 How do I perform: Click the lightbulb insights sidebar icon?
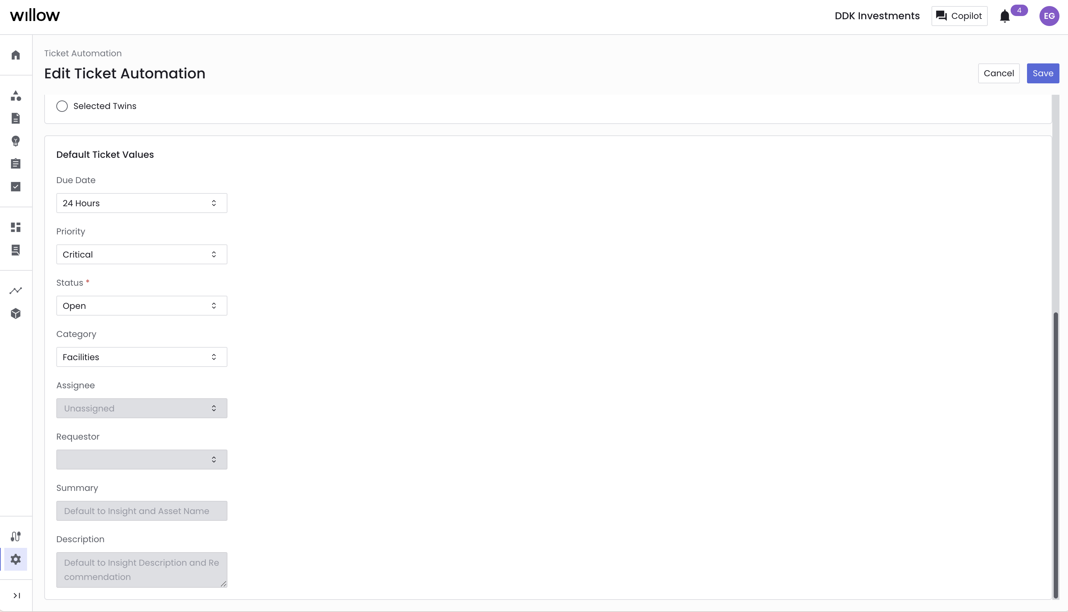click(x=16, y=141)
